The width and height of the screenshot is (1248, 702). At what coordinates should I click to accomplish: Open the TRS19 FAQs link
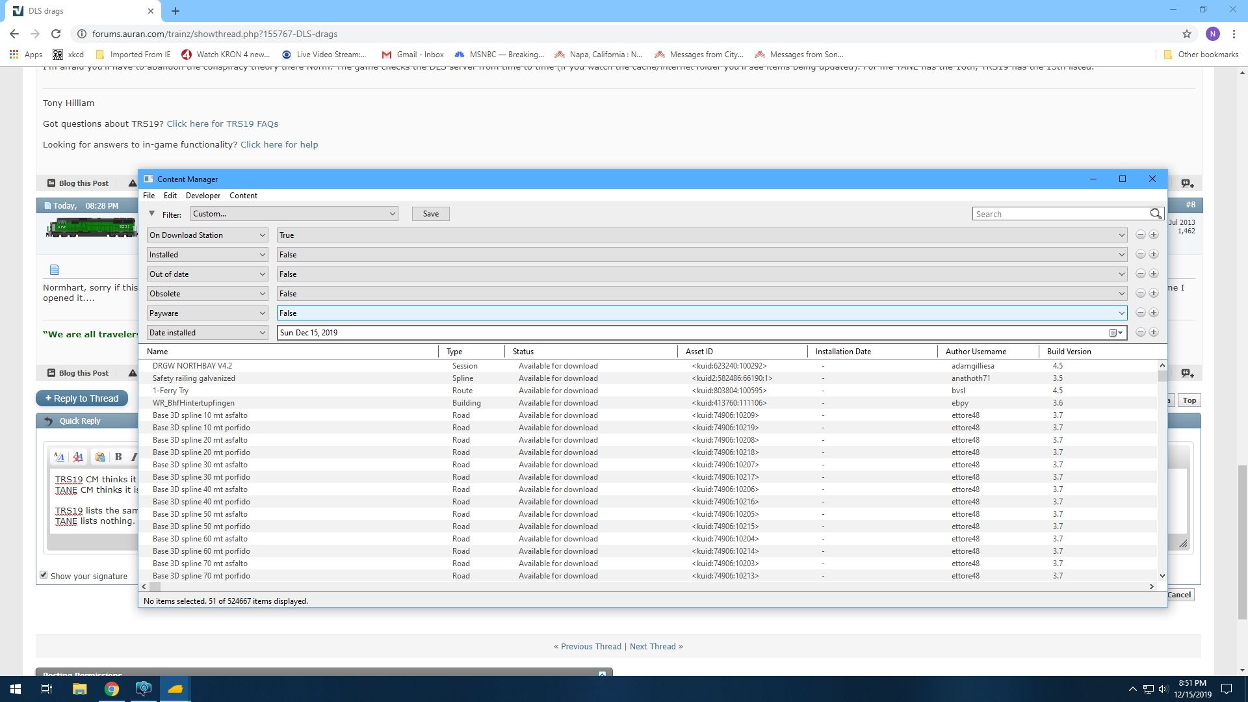[x=222, y=123]
